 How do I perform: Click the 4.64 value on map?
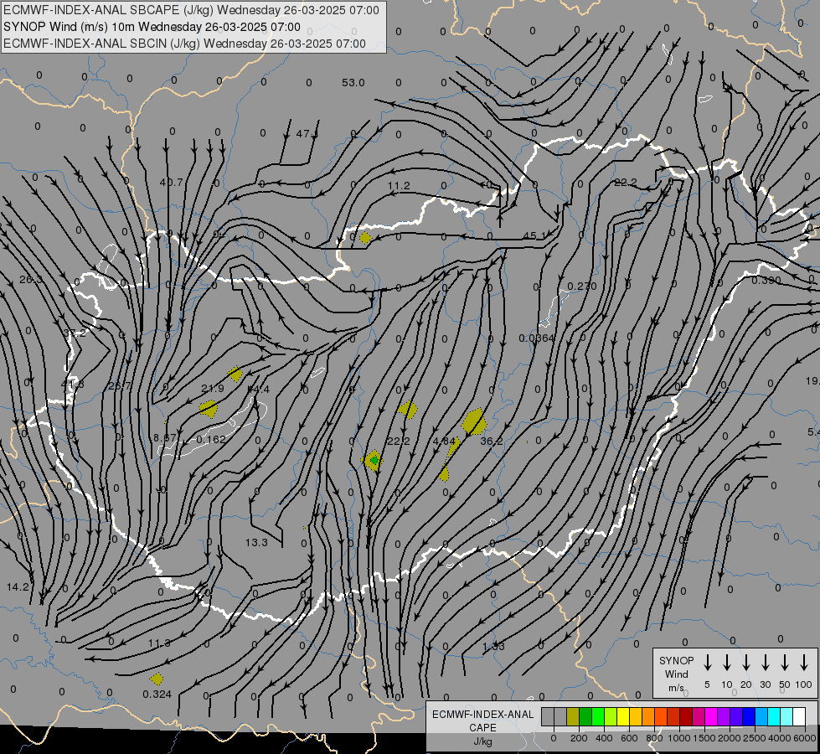(x=445, y=442)
